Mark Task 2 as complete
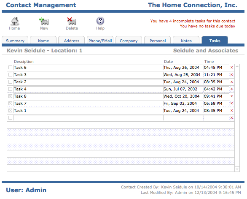 (10, 82)
